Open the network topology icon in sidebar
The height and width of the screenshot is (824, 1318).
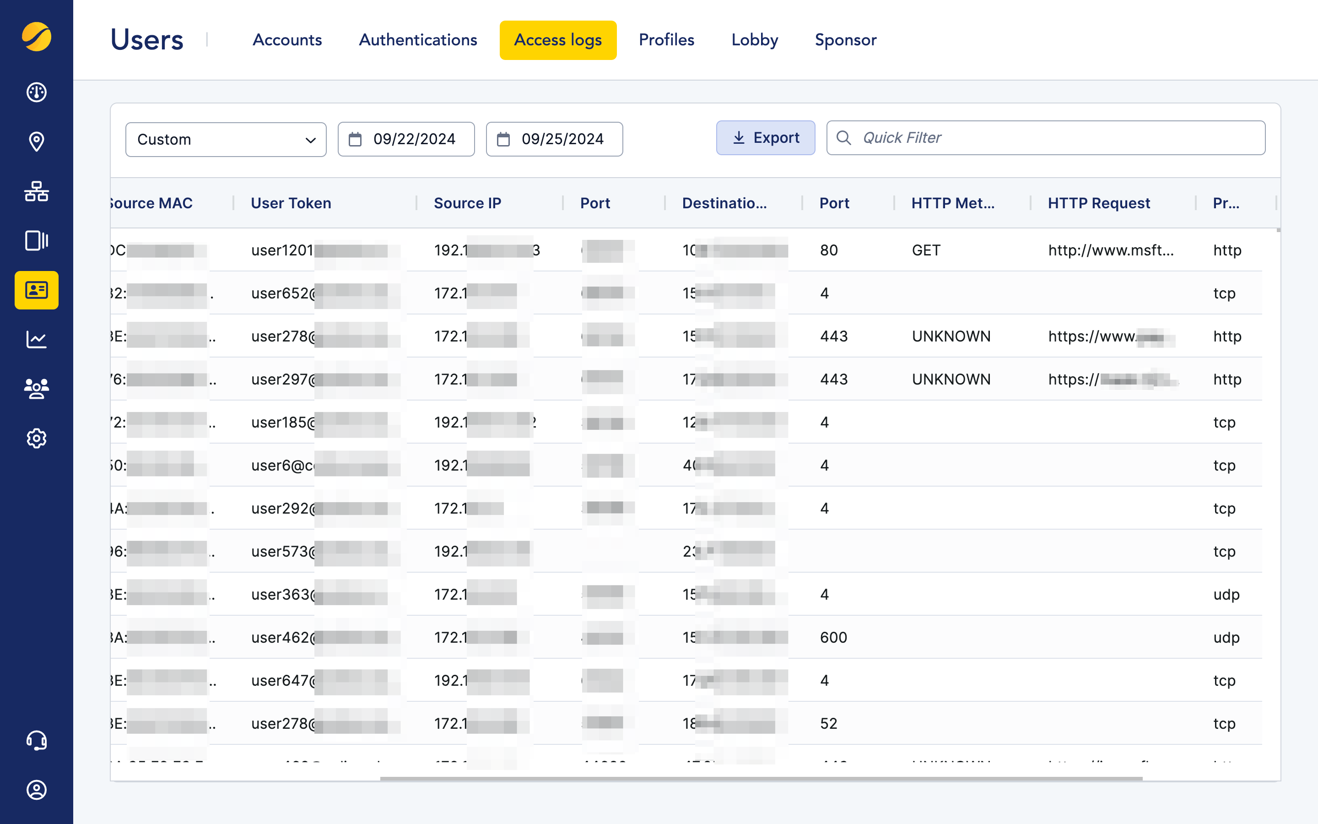[x=36, y=191]
